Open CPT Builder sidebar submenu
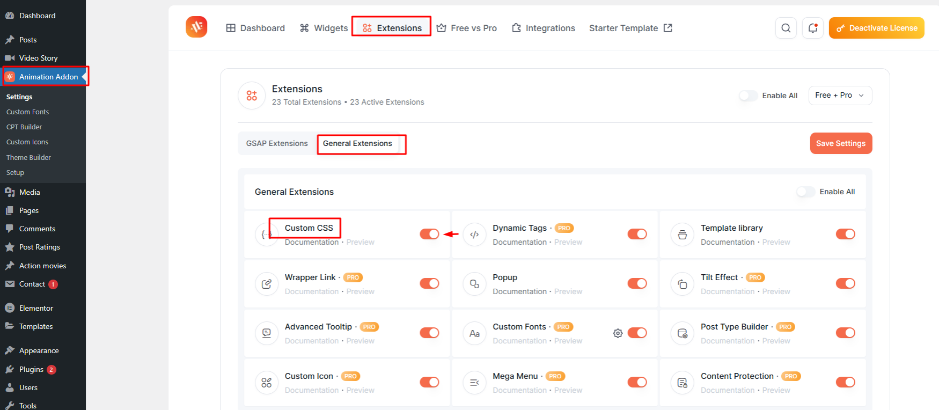Viewport: 939px width, 410px height. (24, 127)
